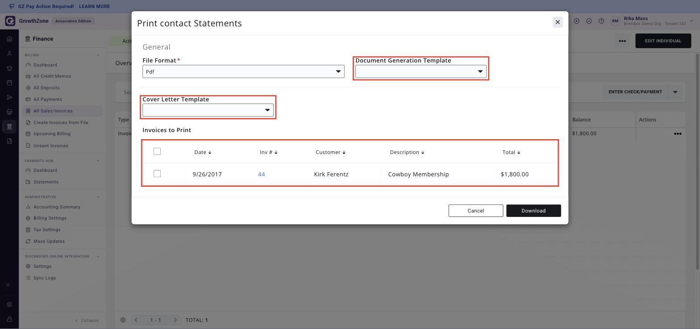Viewport: 700px width, 329px height.
Task: Open the Cover Letter Template dropdown
Action: [x=208, y=110]
